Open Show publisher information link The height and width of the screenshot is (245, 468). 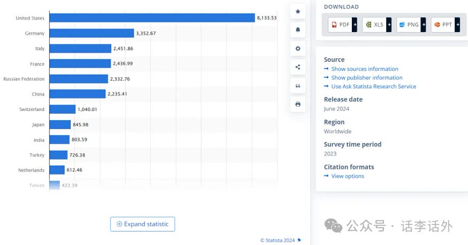(366, 77)
